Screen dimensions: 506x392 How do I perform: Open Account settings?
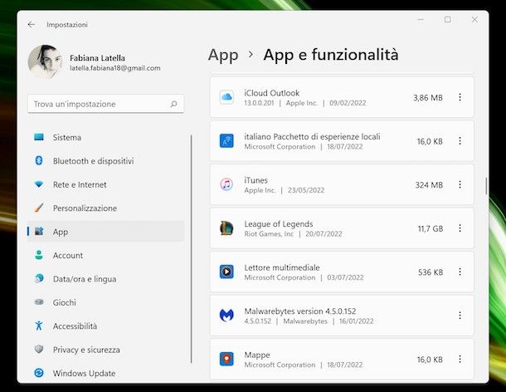coord(106,255)
